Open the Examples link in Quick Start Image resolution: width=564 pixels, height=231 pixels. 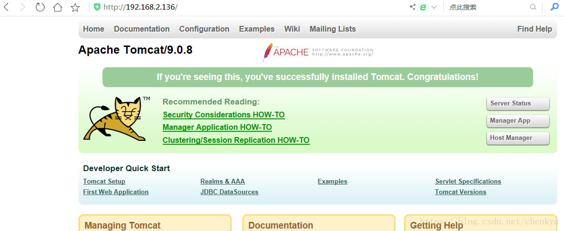tap(333, 182)
